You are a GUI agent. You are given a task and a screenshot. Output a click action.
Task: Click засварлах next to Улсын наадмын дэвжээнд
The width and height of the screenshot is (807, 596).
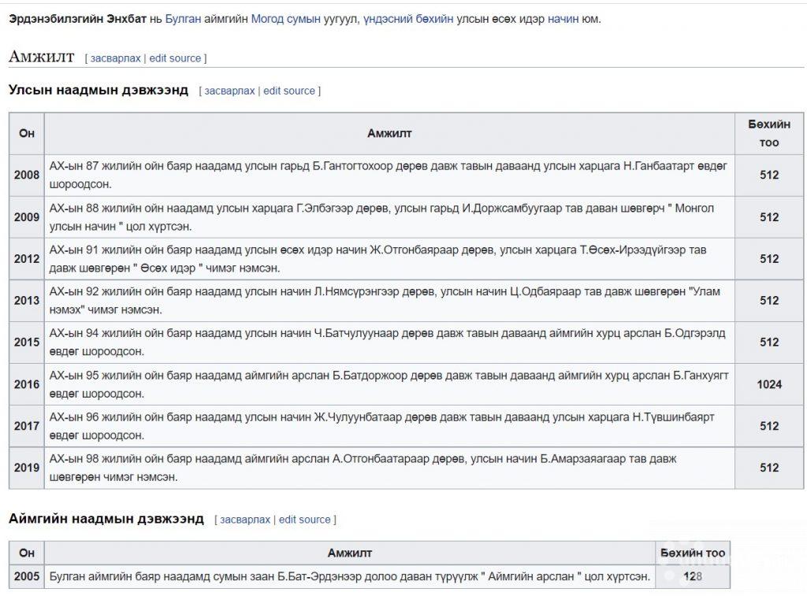tap(229, 91)
